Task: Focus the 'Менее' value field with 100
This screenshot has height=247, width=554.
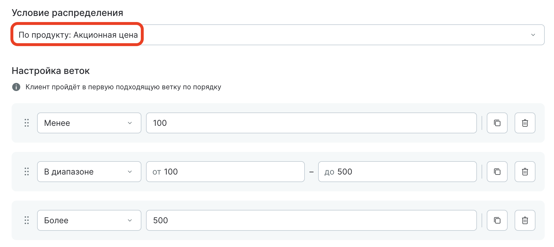Action: (311, 123)
